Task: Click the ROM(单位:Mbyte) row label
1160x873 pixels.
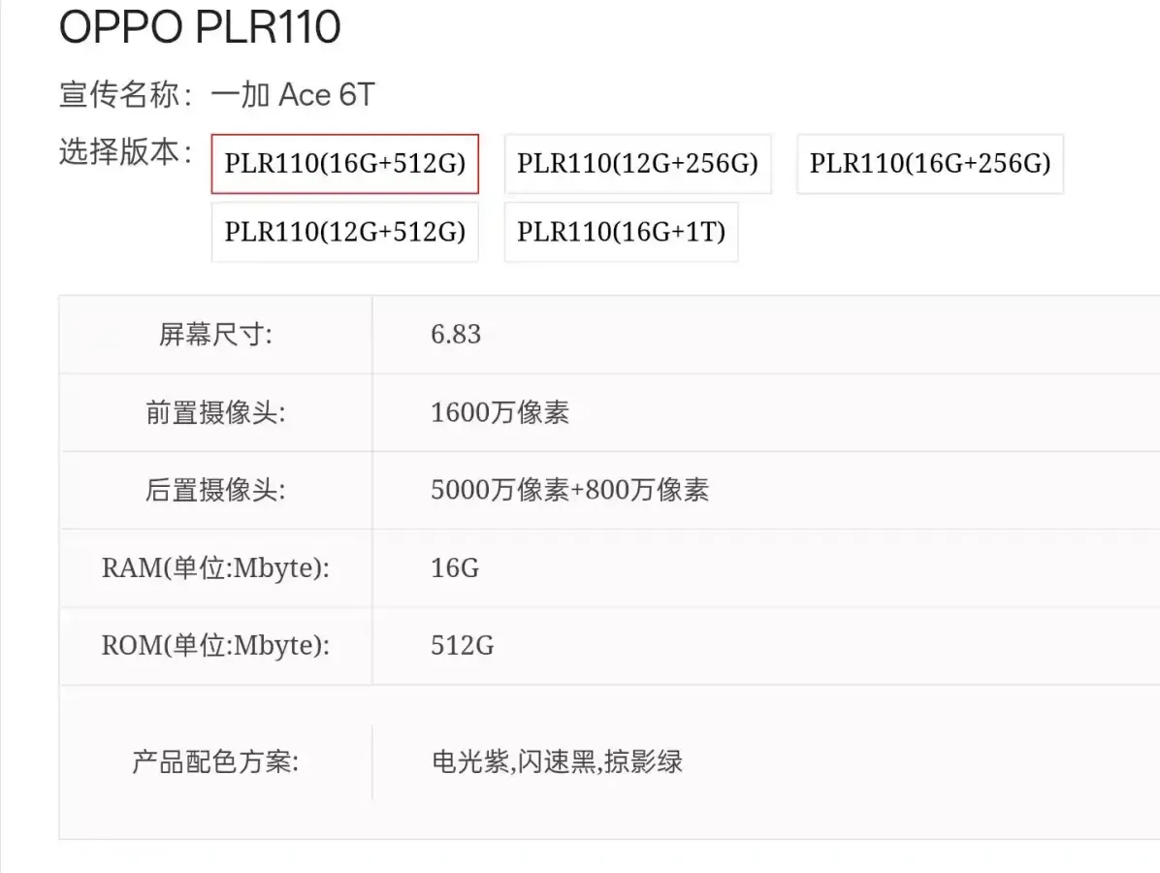Action: coord(215,645)
